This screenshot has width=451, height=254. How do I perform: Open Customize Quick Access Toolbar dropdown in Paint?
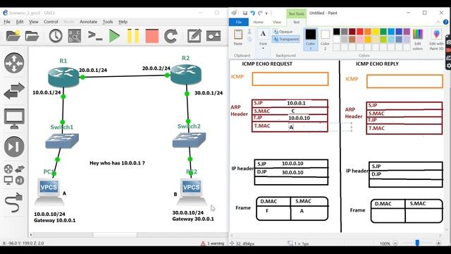coord(266,13)
